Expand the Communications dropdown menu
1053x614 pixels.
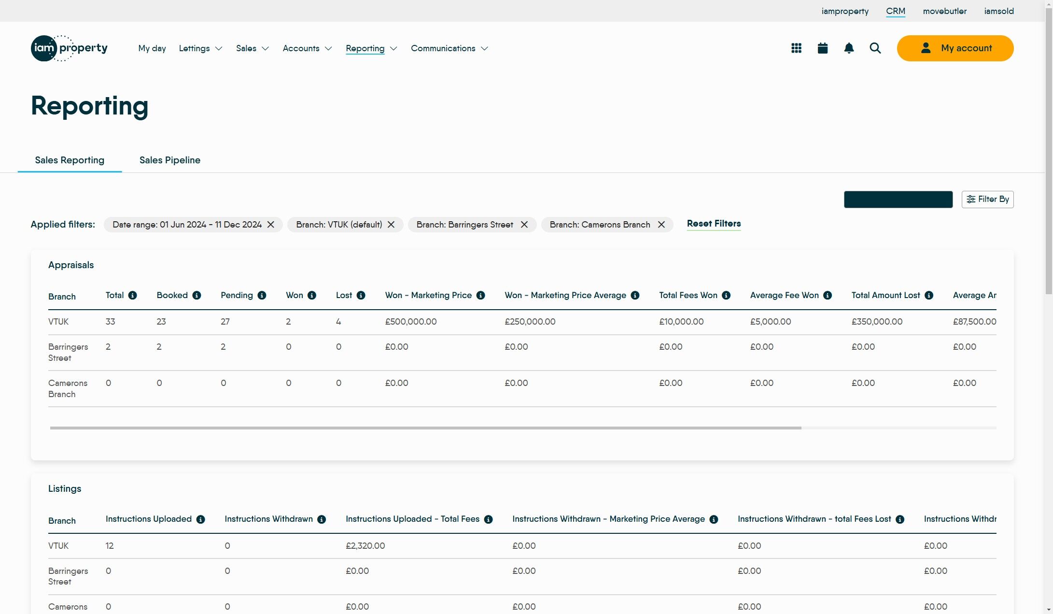click(449, 48)
